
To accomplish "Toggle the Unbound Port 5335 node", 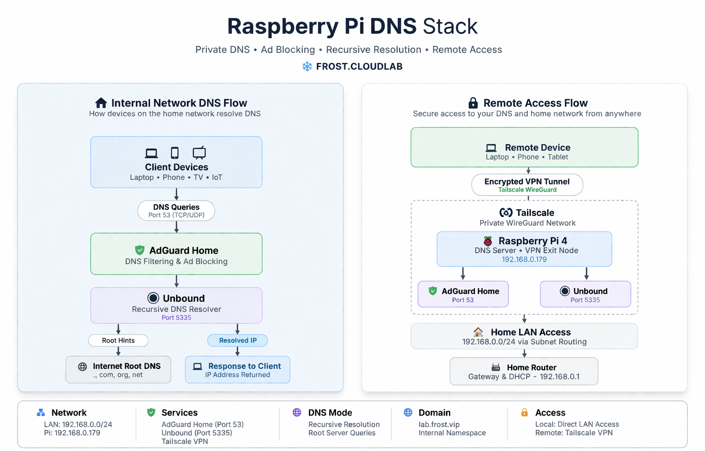I will point(586,294).
